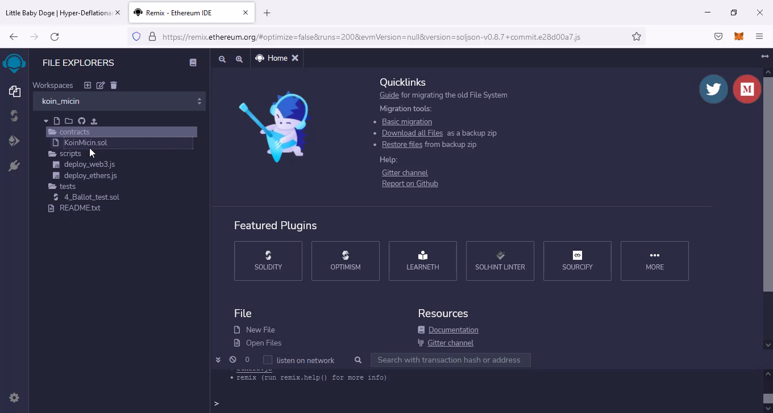The height and width of the screenshot is (413, 773).
Task: Delete workspace using trash icon
Action: pyautogui.click(x=114, y=85)
